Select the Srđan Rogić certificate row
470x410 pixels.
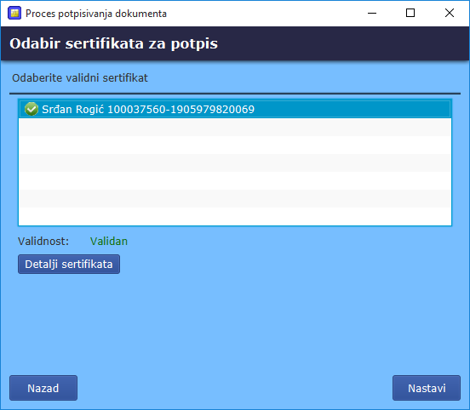[235, 109]
